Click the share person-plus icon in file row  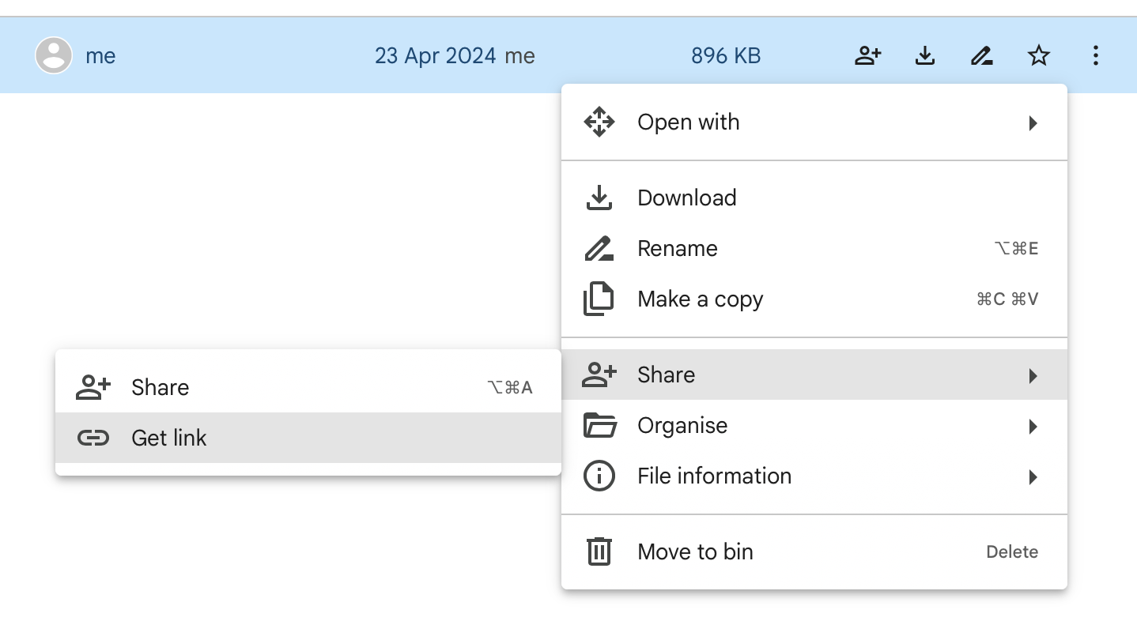[x=868, y=55]
